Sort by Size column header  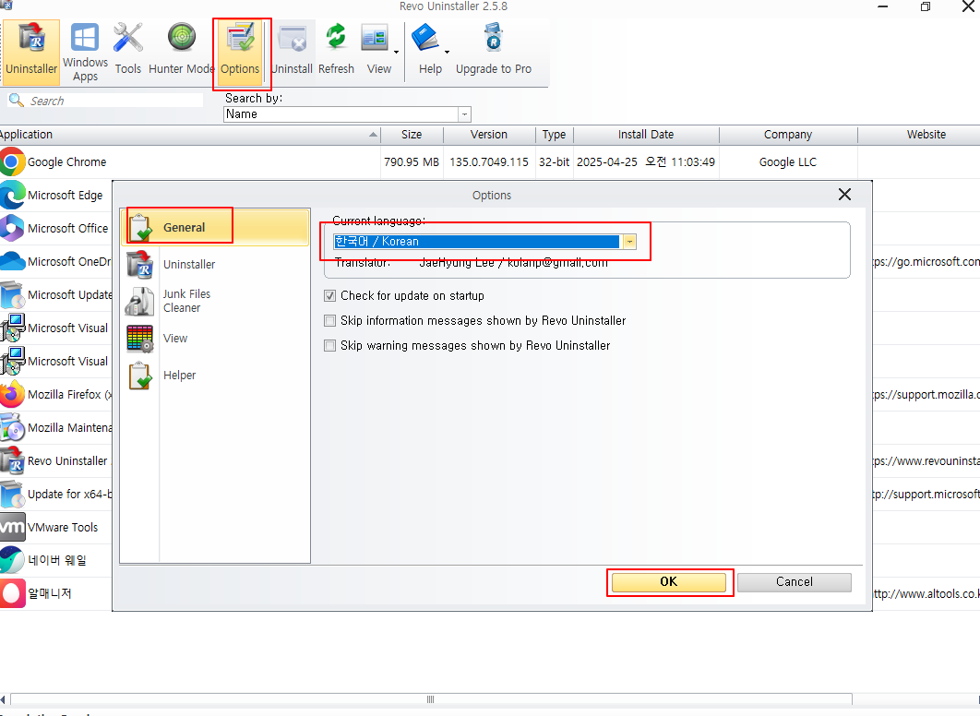coord(412,135)
